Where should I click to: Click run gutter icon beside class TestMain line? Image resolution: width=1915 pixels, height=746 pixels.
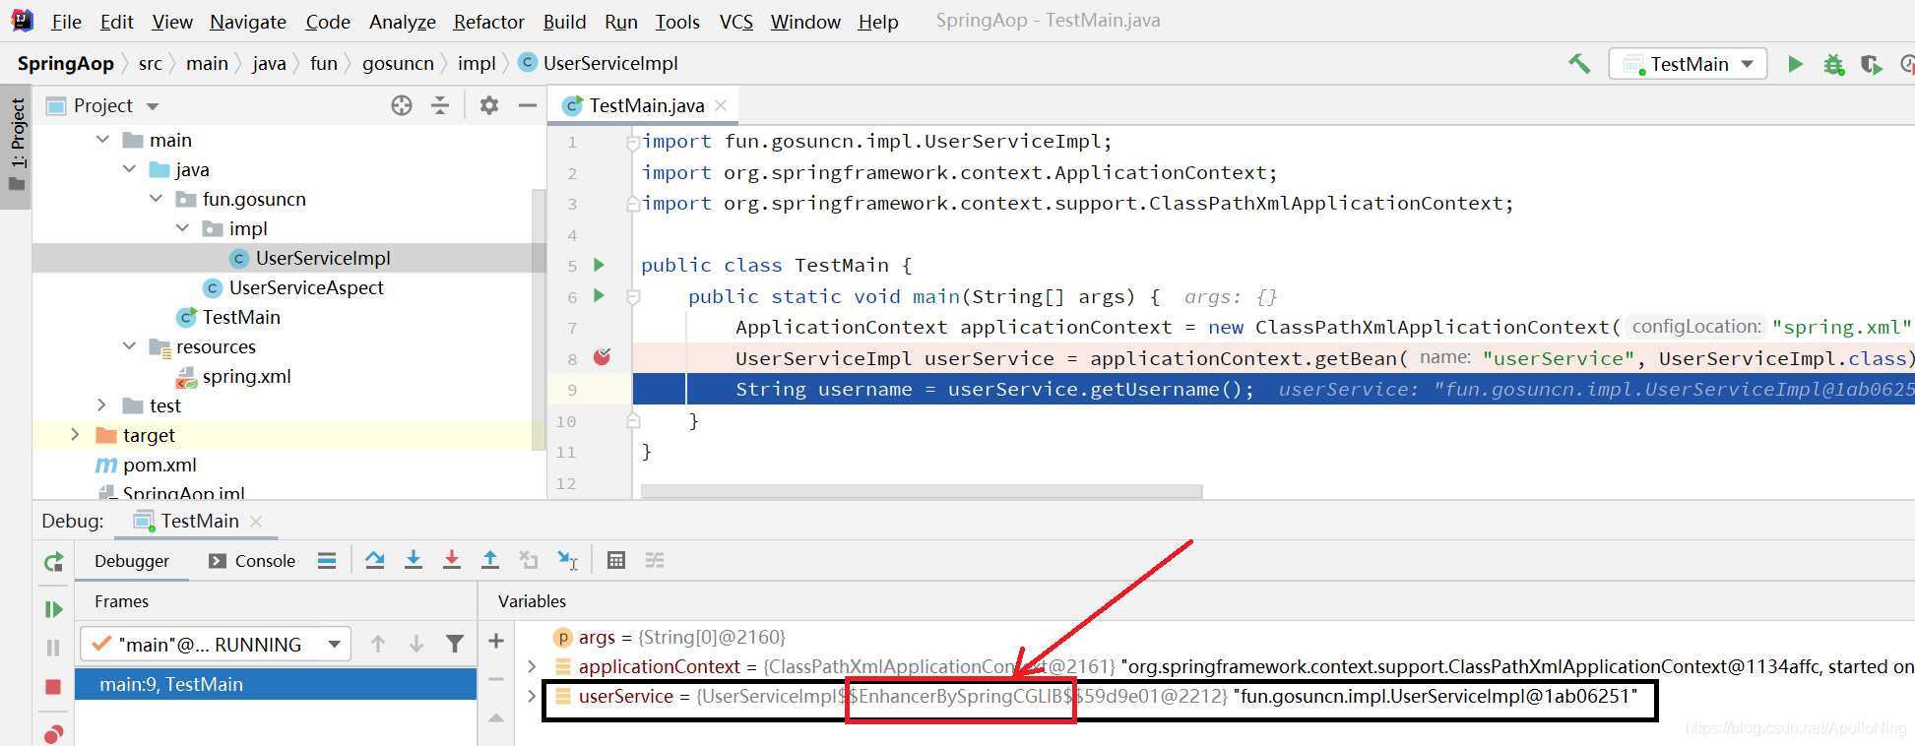tap(599, 265)
